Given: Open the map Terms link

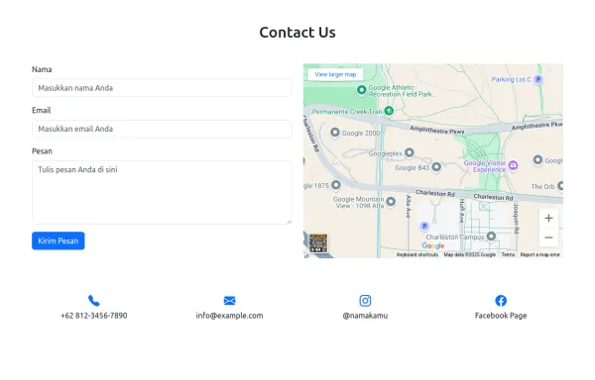Looking at the screenshot, I should coord(508,254).
